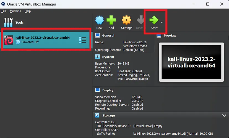Click the Storage section header link
Screen dimensions: 229x138
point(108,115)
